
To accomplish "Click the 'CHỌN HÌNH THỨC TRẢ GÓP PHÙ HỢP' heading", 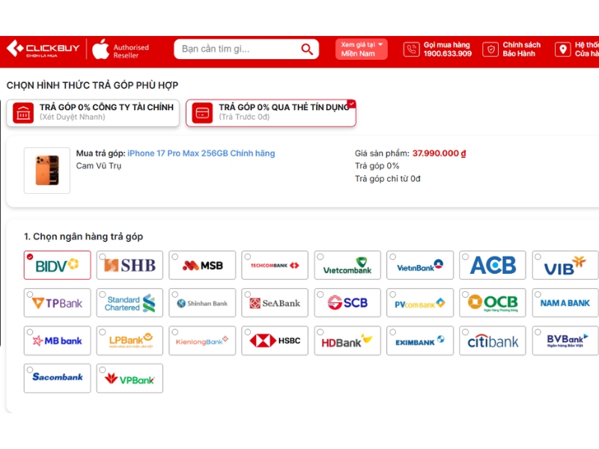I will [92, 85].
